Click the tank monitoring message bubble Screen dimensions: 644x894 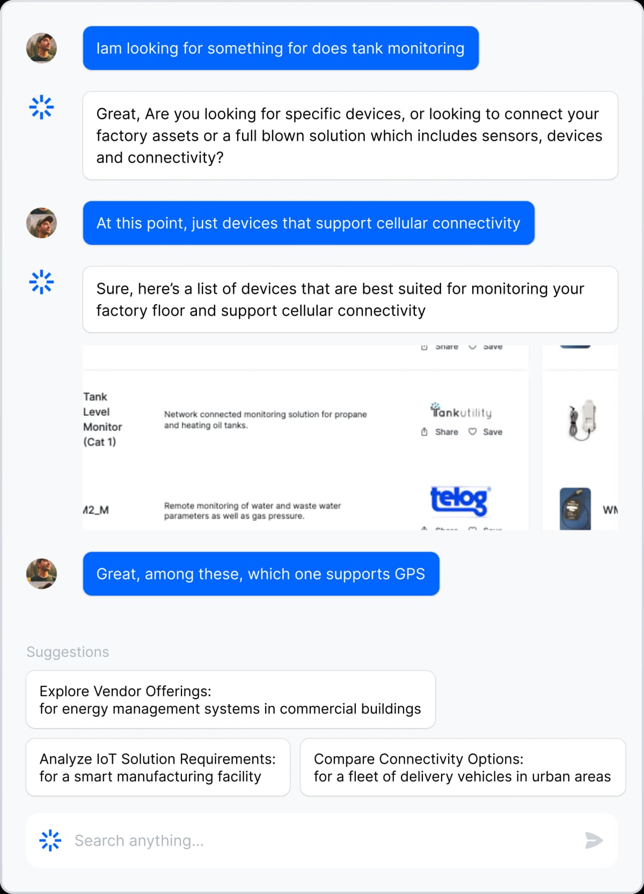(x=280, y=48)
